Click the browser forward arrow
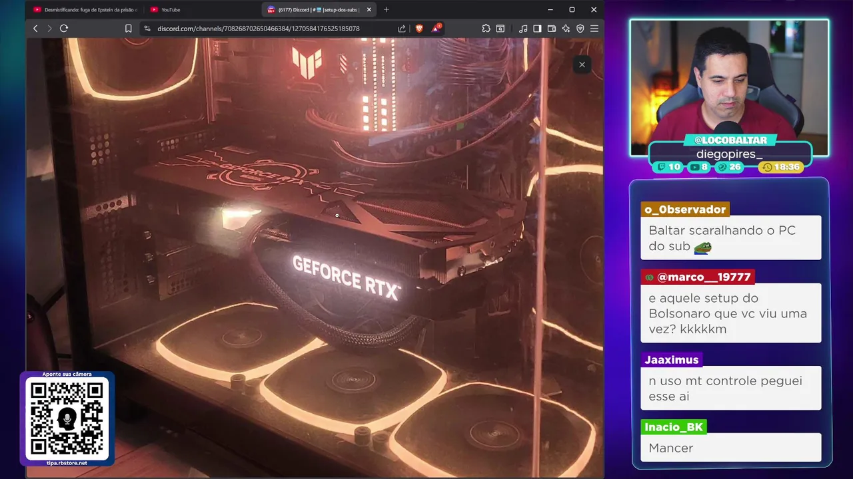This screenshot has height=479, width=853. click(49, 29)
